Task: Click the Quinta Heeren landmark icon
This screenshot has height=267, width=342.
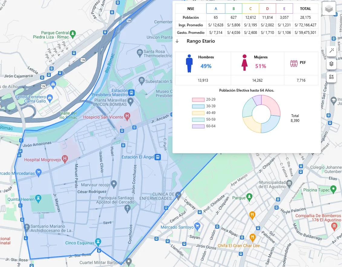Action: click(38, 199)
